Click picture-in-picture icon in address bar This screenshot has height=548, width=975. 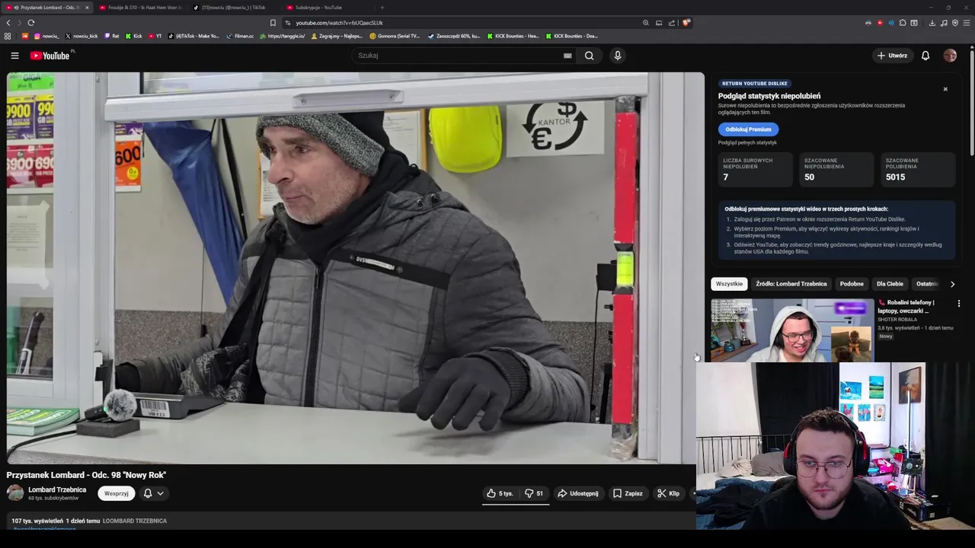(x=659, y=23)
